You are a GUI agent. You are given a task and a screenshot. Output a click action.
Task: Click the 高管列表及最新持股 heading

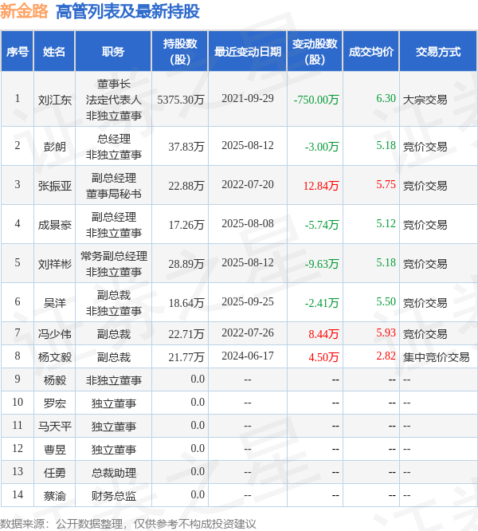coord(127,11)
